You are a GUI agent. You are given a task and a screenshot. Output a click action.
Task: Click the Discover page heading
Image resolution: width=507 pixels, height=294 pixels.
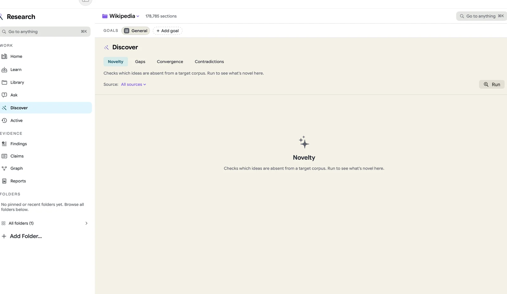click(x=125, y=47)
